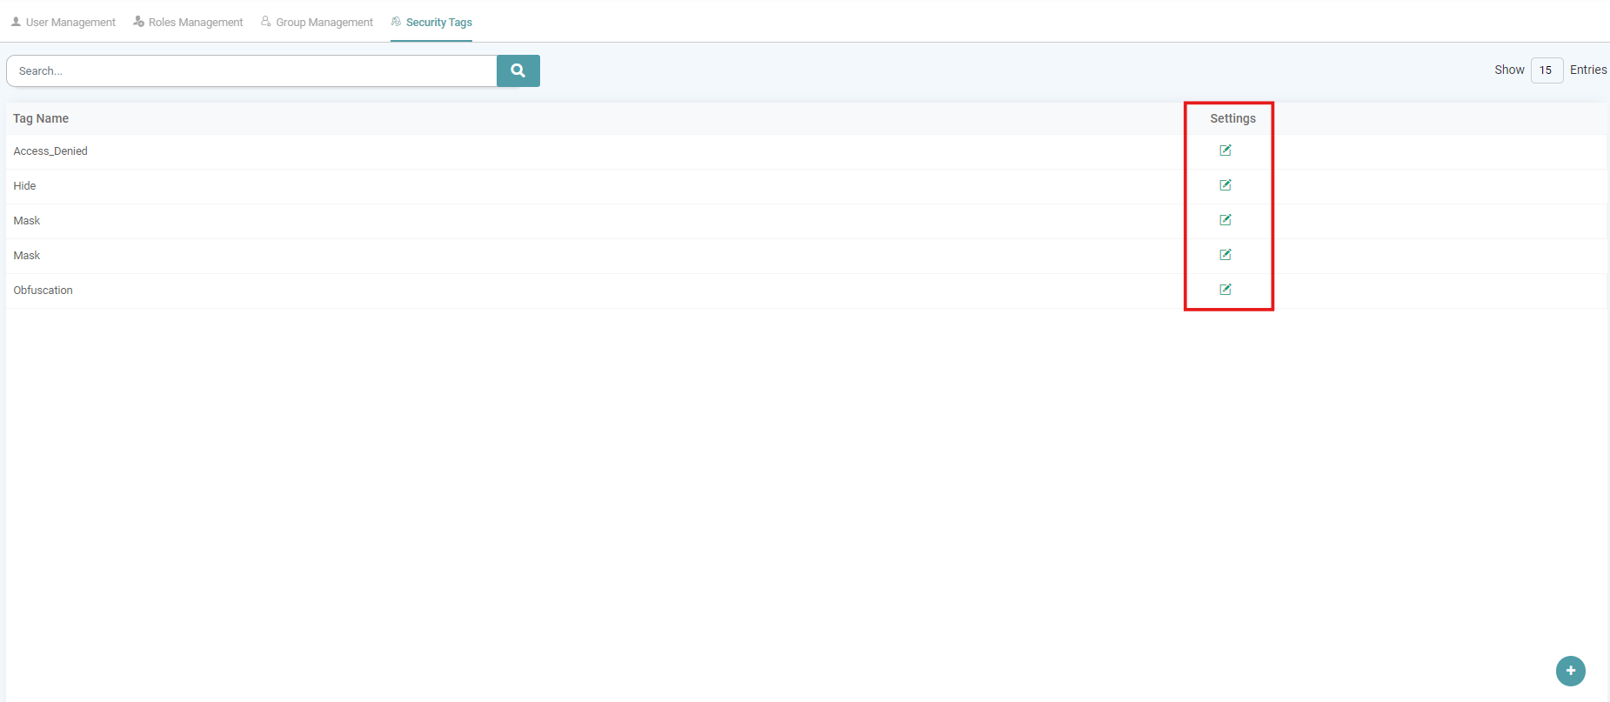Edit the Obfuscation tag settings
The width and height of the screenshot is (1610, 702).
coord(1225,290)
